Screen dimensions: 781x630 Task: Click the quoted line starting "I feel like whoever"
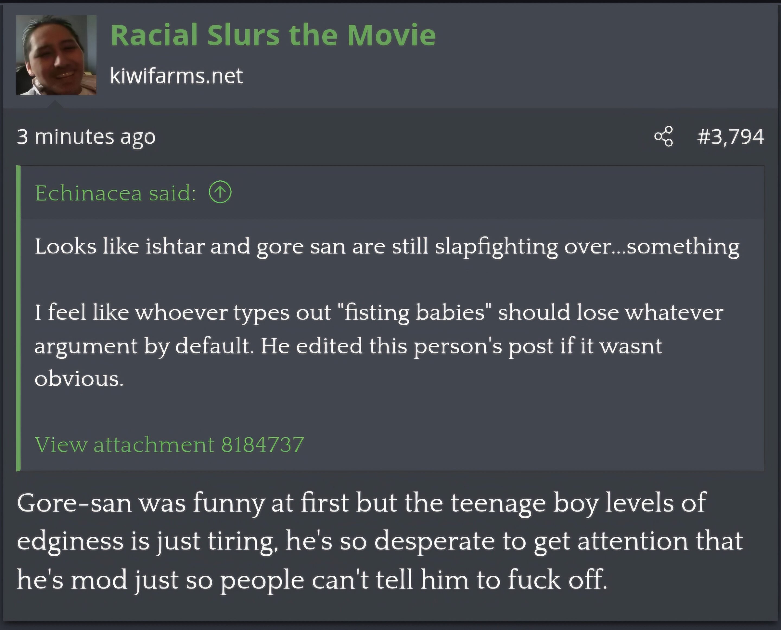379,313
